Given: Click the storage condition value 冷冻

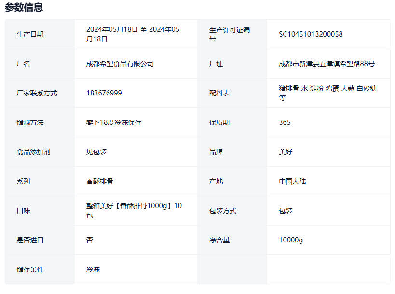Looking at the screenshot, I should pos(93,269).
